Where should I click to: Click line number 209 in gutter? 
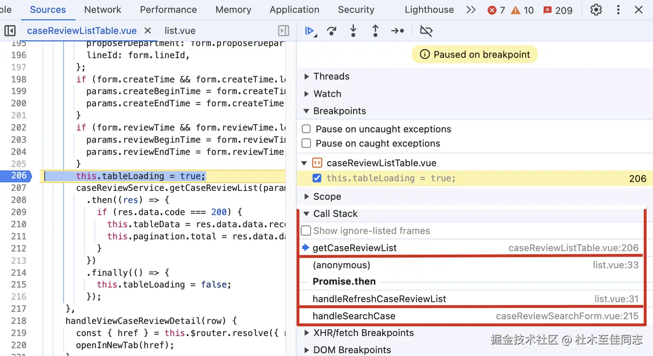[19, 212]
